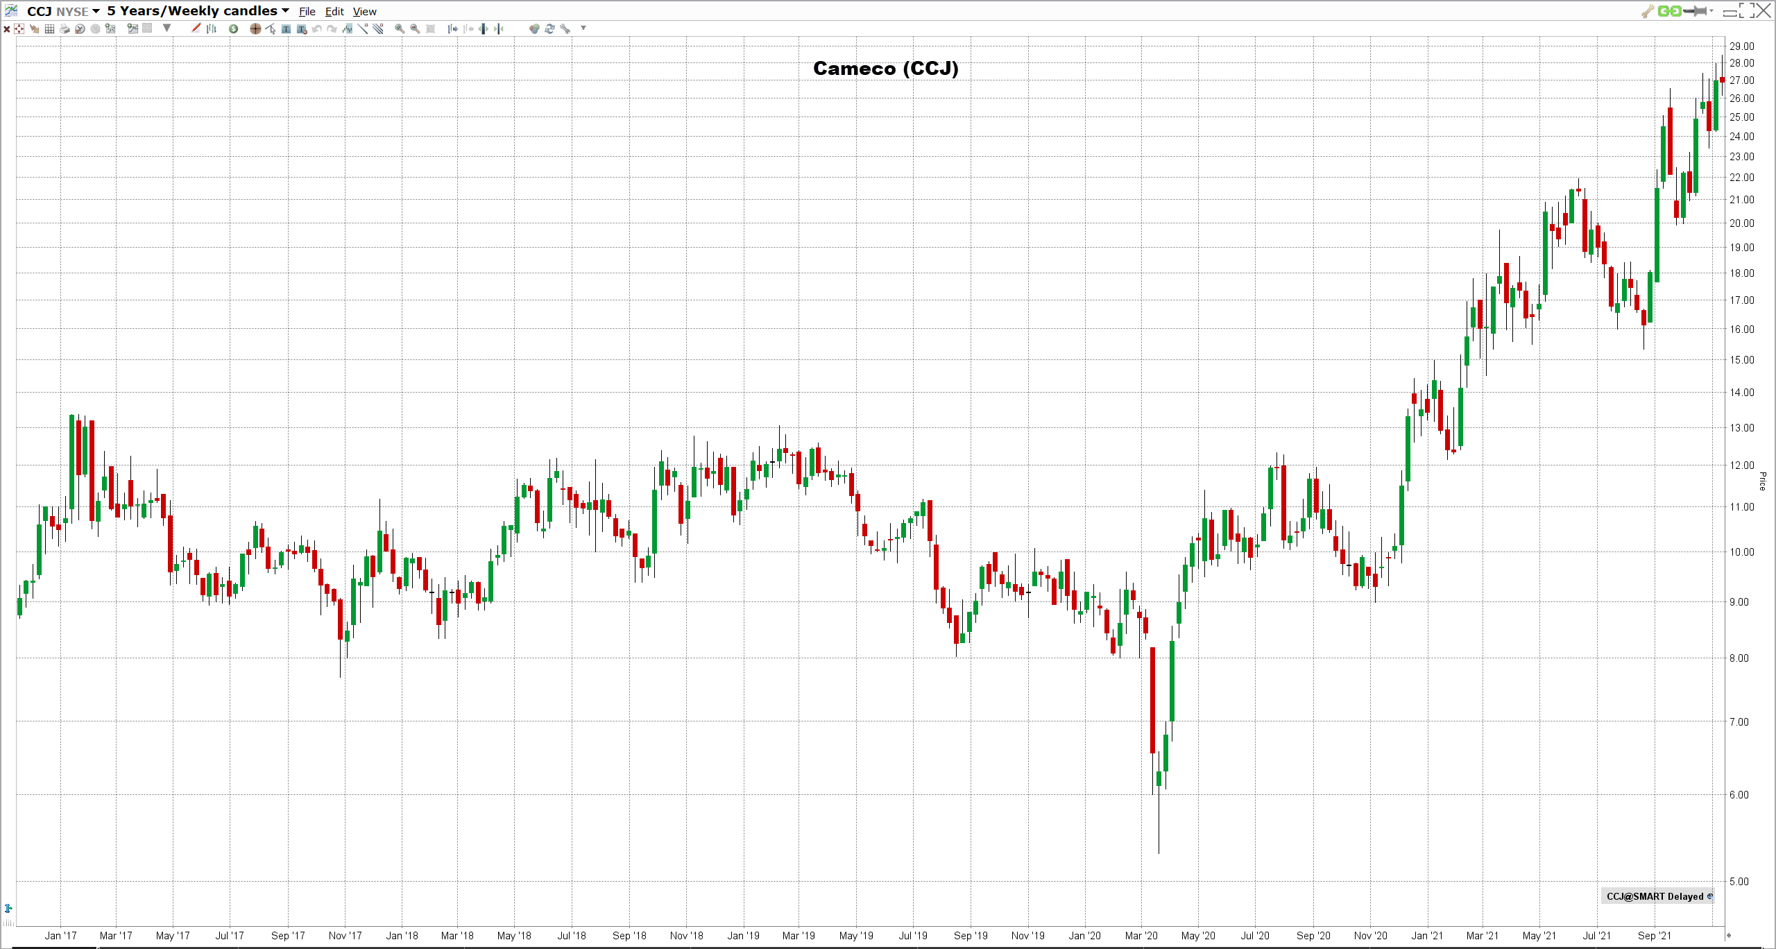Click the studies grid icon with green plus
The image size is (1776, 949).
coord(110,28)
